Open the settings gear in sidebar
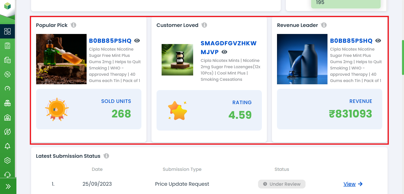 click(8, 160)
